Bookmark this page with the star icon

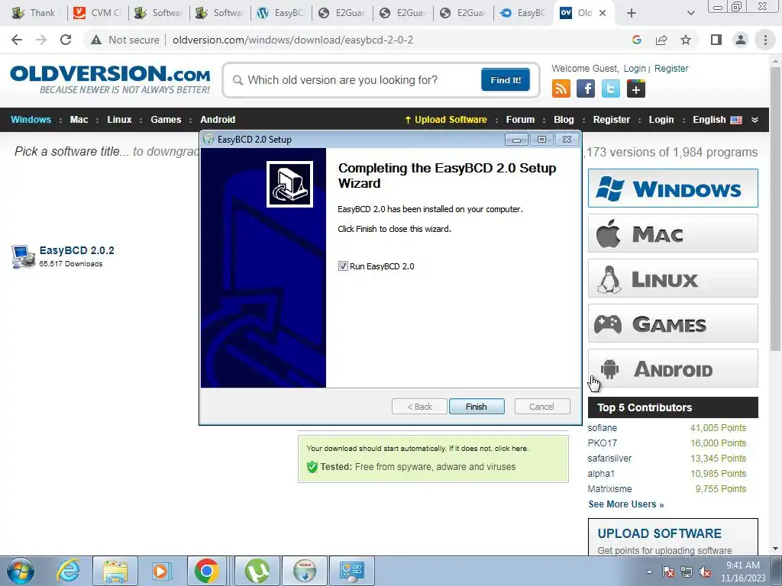click(x=686, y=40)
